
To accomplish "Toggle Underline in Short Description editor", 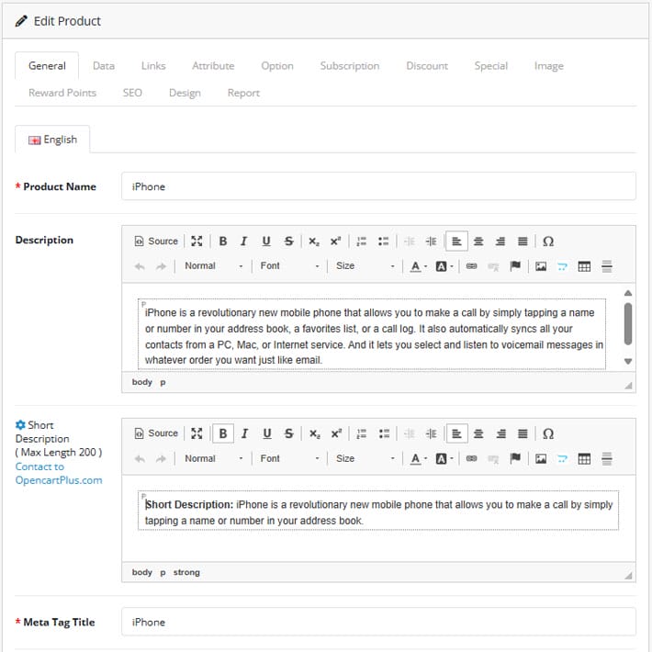I will [x=266, y=433].
